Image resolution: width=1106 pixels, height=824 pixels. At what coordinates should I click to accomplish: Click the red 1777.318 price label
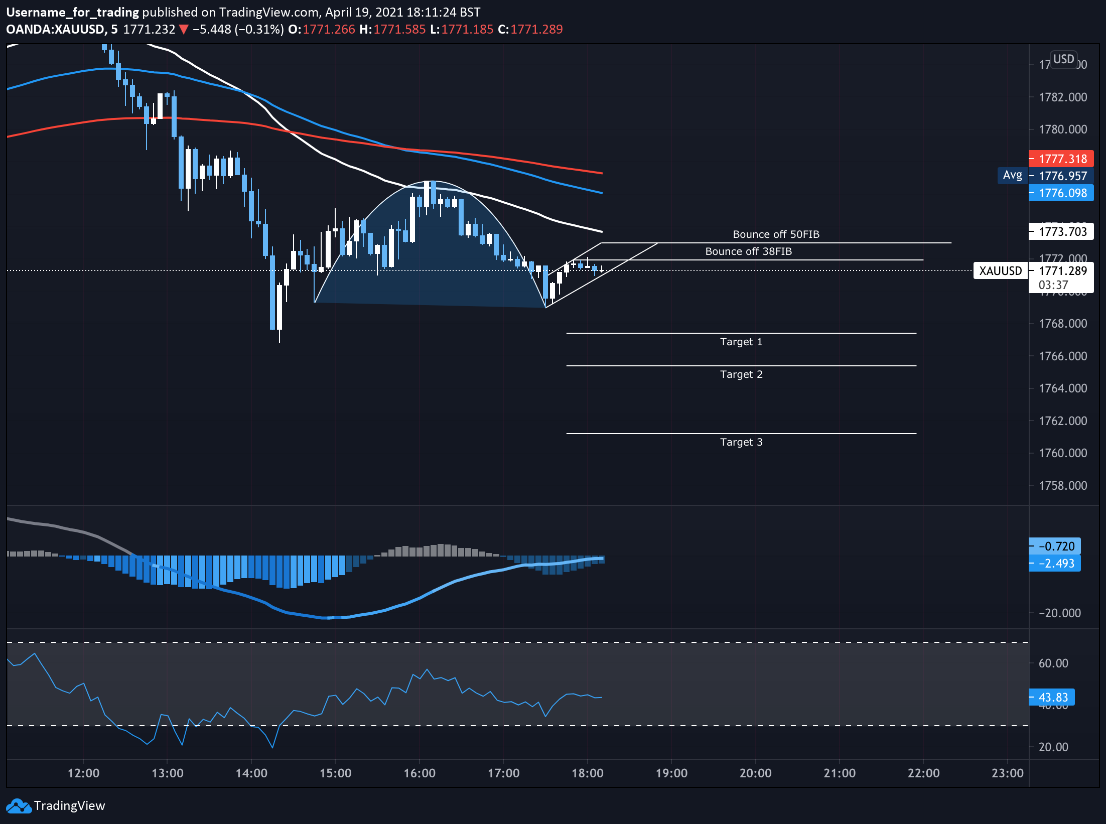(x=1061, y=159)
